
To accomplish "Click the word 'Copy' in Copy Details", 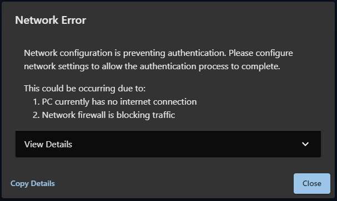I will click(19, 184).
